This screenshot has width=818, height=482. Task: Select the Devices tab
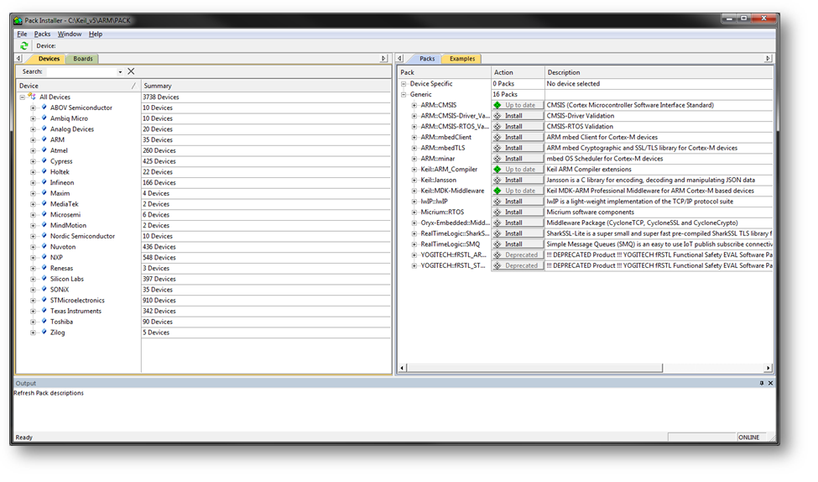click(x=49, y=59)
